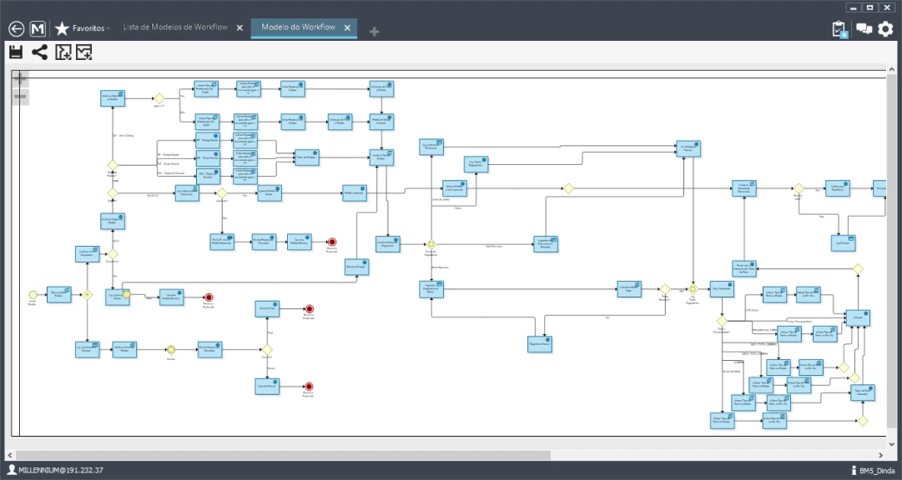Click the add message node toolbar icon
902x480 pixels.
pyautogui.click(x=83, y=52)
